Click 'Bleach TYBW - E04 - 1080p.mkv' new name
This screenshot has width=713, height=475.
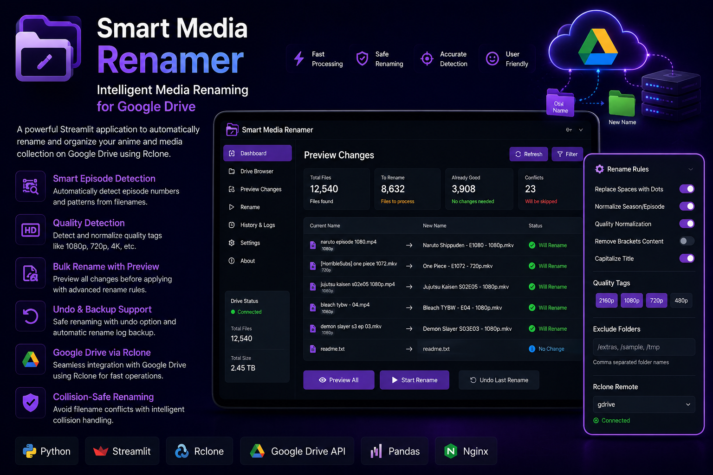point(462,308)
